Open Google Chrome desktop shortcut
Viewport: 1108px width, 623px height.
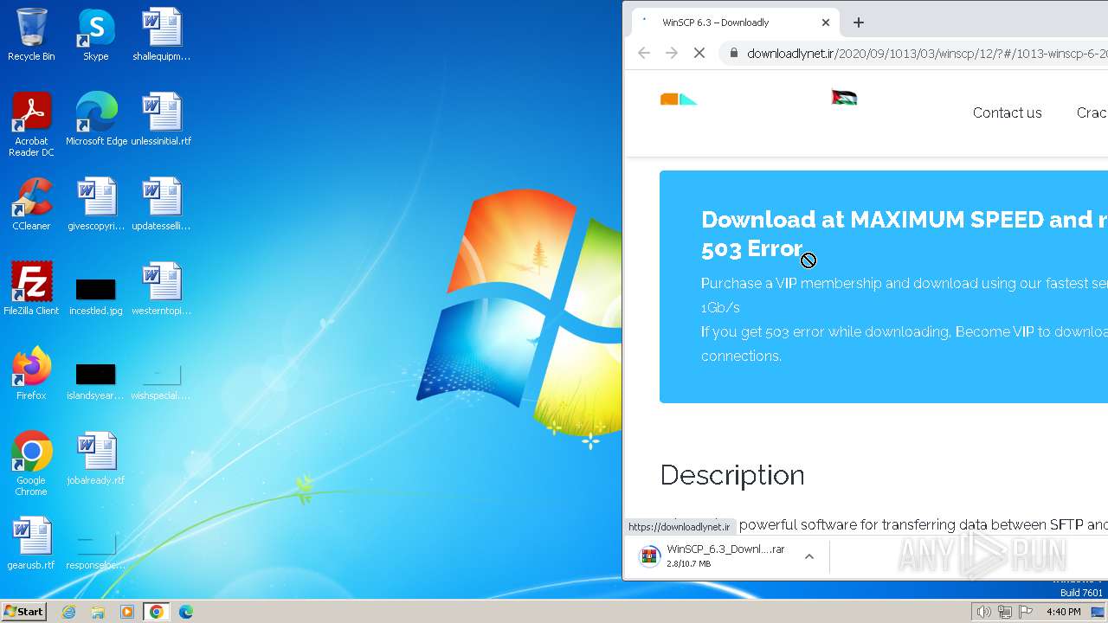[31, 464]
